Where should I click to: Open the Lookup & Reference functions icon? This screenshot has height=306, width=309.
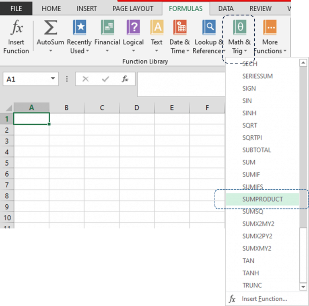click(209, 27)
